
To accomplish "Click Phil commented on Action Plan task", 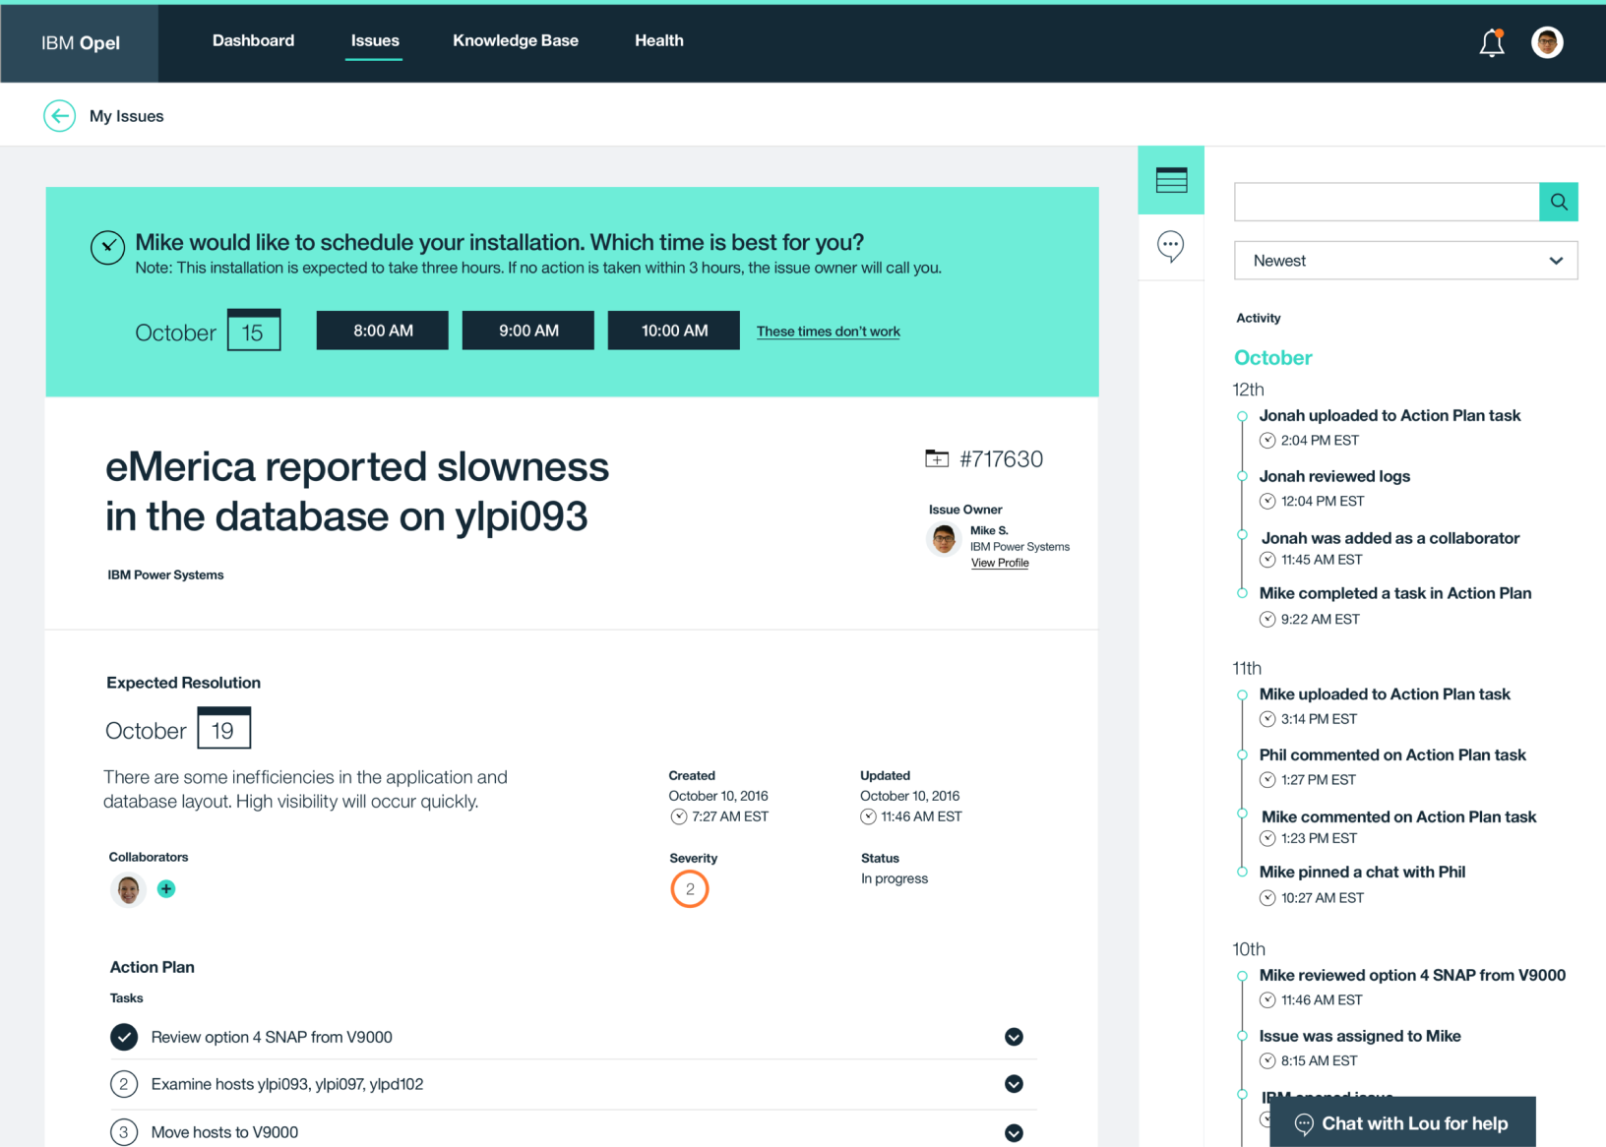I will [1392, 755].
